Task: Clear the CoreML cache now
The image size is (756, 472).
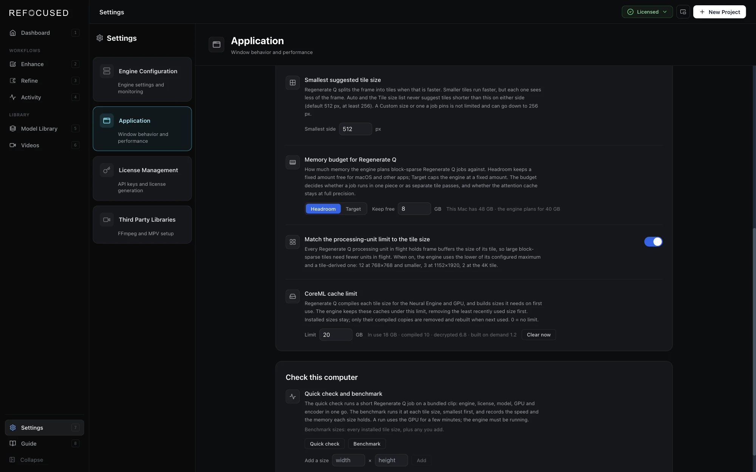Action: click(539, 335)
